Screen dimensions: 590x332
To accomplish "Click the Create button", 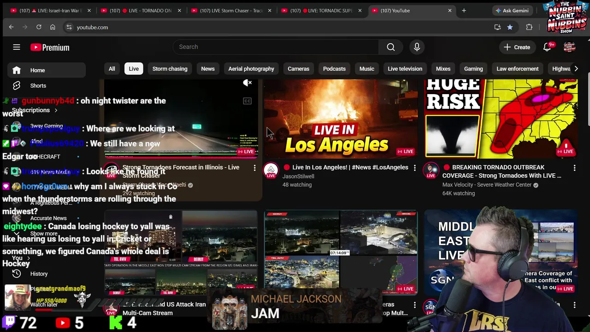I will 517,47.
